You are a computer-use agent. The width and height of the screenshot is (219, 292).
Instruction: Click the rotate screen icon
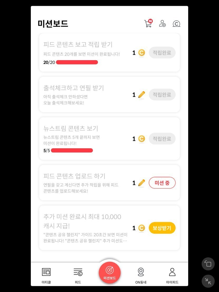point(208,264)
